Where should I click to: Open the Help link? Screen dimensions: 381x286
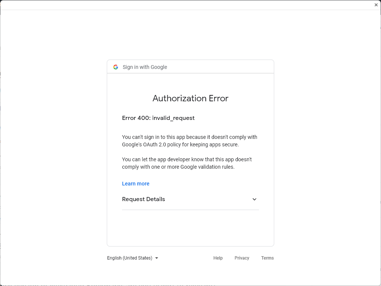pyautogui.click(x=218, y=258)
